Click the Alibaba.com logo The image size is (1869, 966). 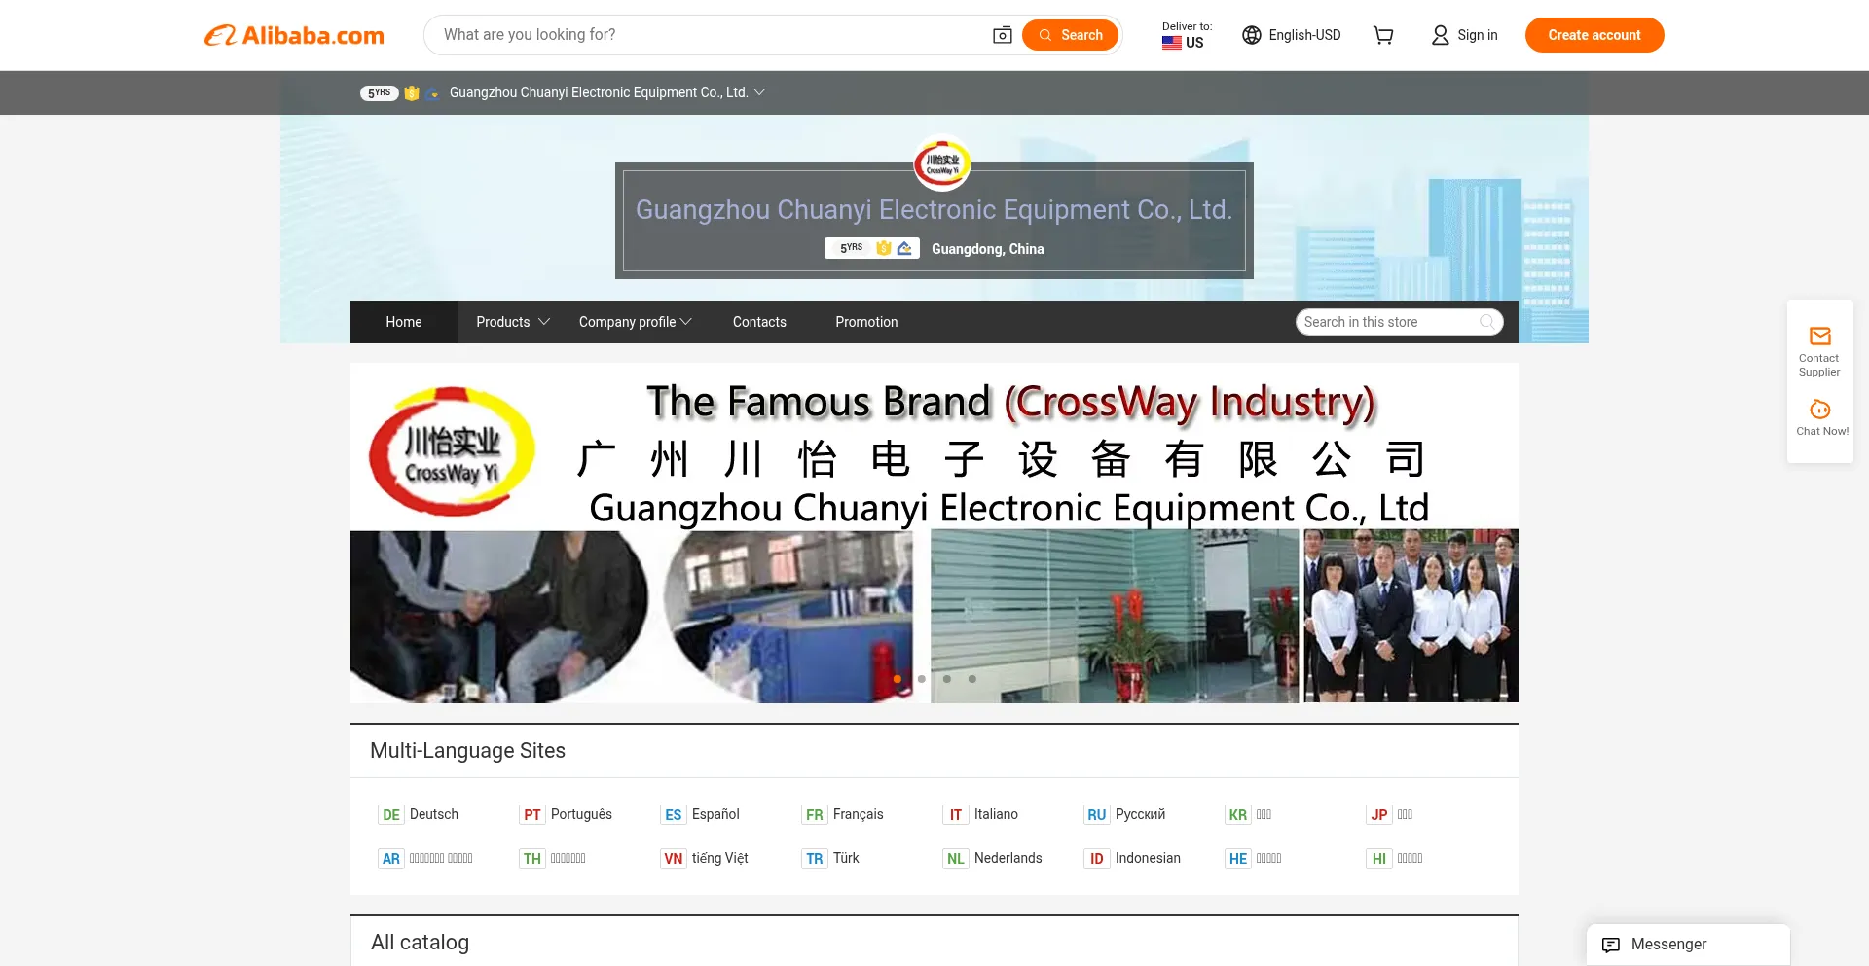(x=294, y=35)
